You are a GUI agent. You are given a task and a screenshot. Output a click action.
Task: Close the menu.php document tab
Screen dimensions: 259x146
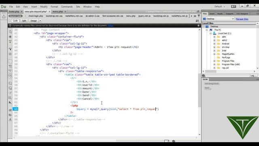tap(65, 12)
